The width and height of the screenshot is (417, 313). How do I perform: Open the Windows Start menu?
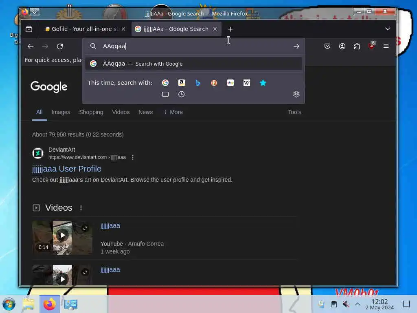click(9, 304)
